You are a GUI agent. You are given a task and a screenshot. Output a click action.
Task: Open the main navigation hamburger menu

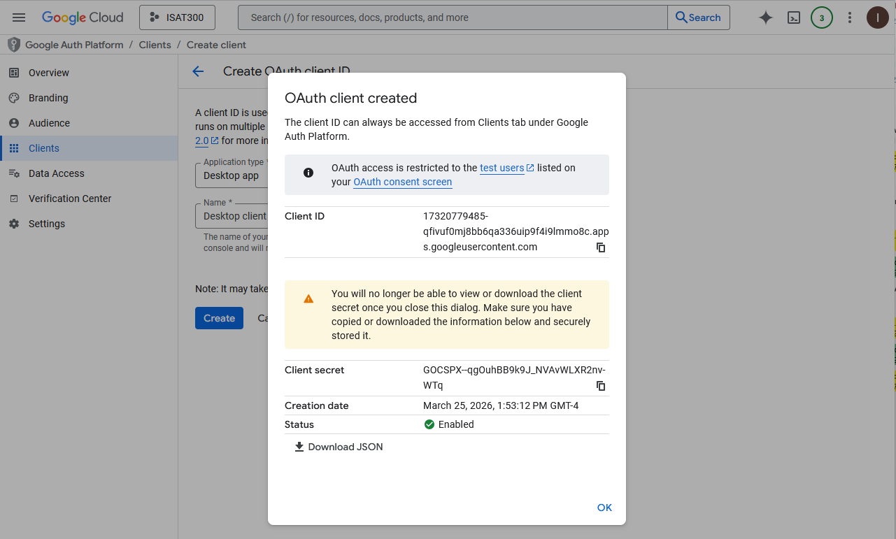tap(19, 17)
